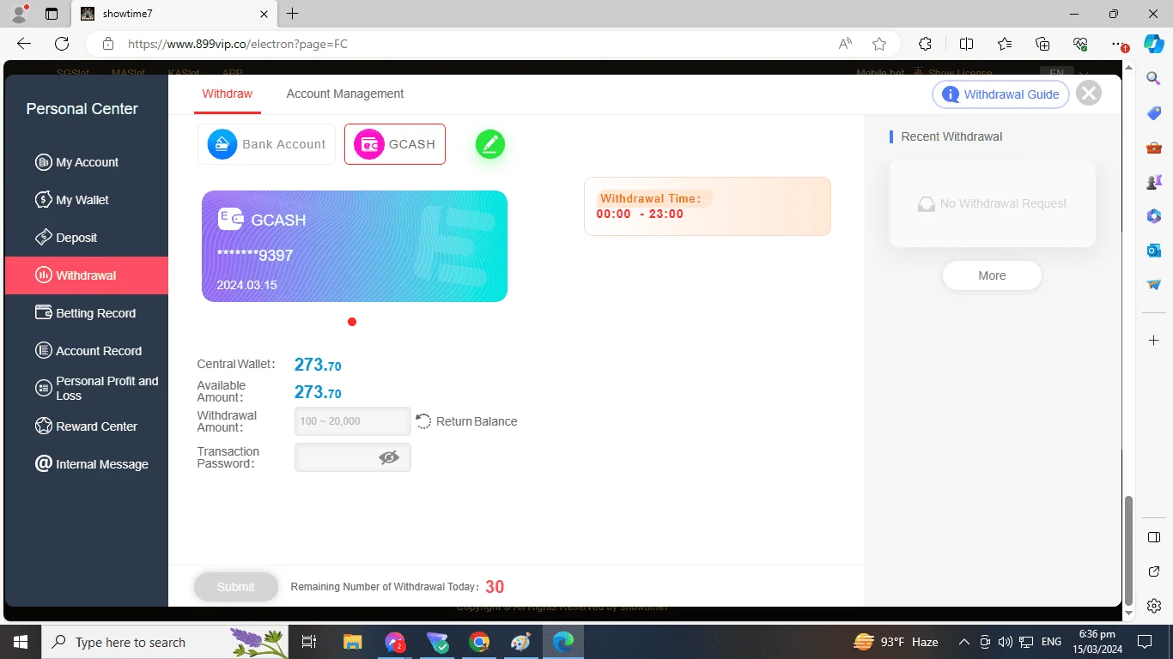Open Edge sidebar Drop paper-plane icon
1173x659 pixels.
1154,285
